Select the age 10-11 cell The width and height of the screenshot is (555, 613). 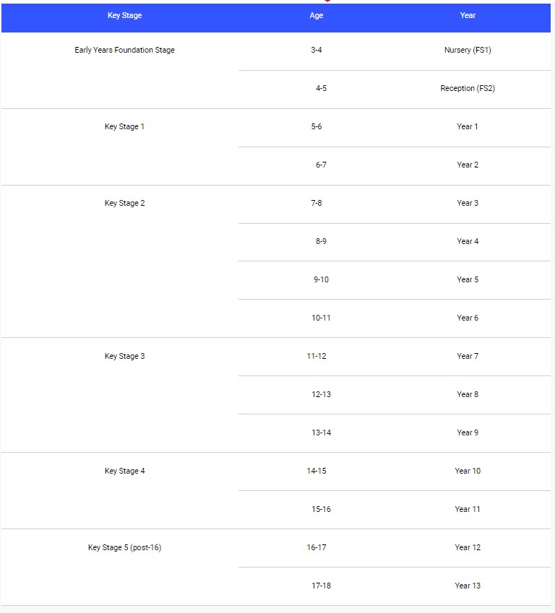point(321,318)
